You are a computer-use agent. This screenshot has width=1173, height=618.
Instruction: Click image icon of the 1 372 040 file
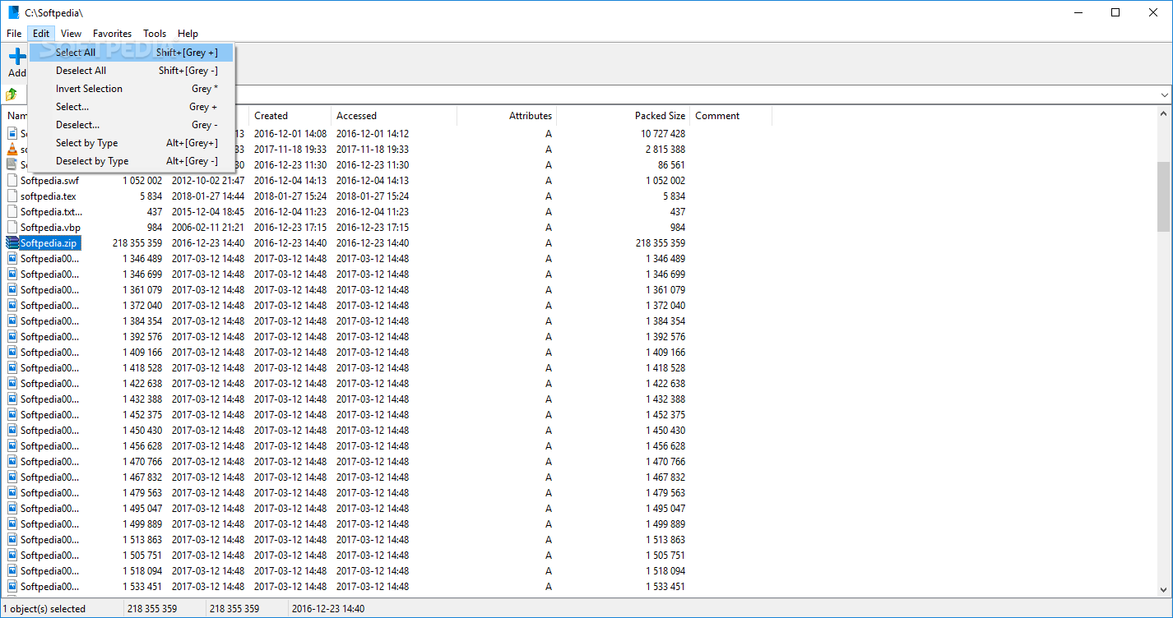point(12,305)
